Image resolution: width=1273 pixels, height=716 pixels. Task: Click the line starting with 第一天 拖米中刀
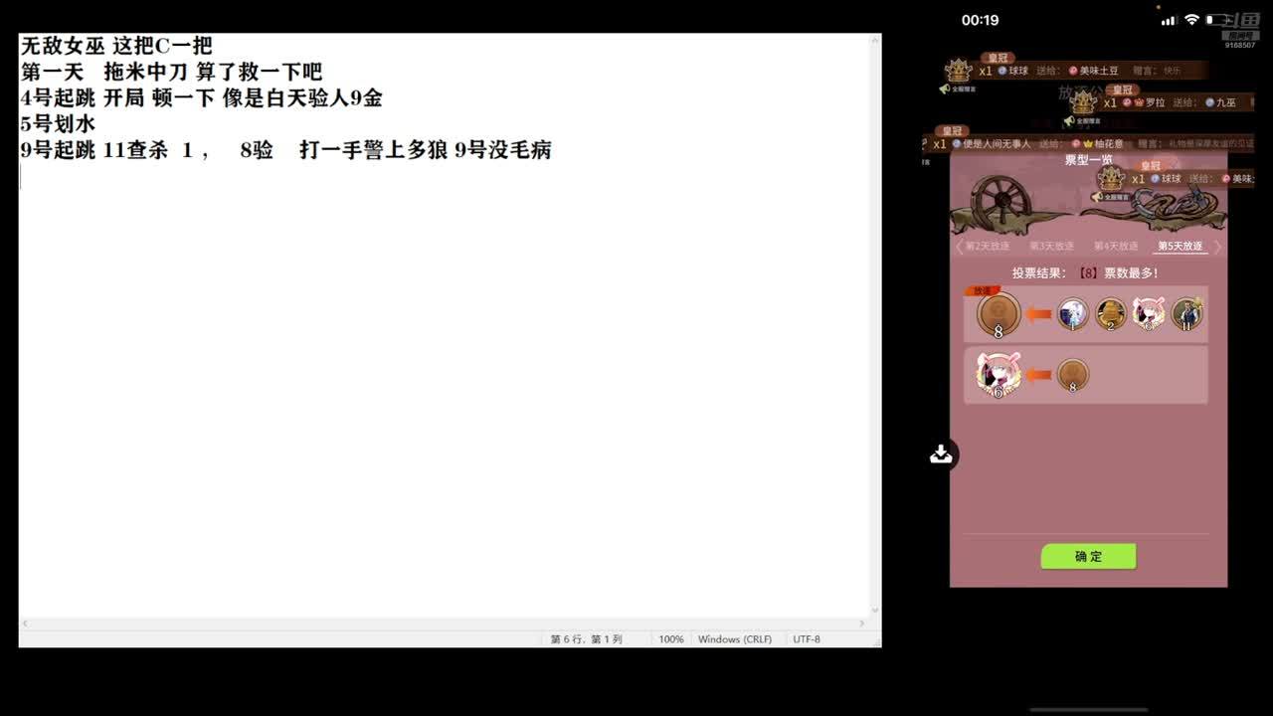171,72
